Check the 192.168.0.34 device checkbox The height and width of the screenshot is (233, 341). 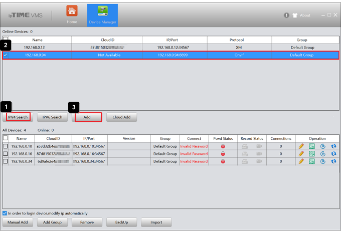(x=6, y=161)
